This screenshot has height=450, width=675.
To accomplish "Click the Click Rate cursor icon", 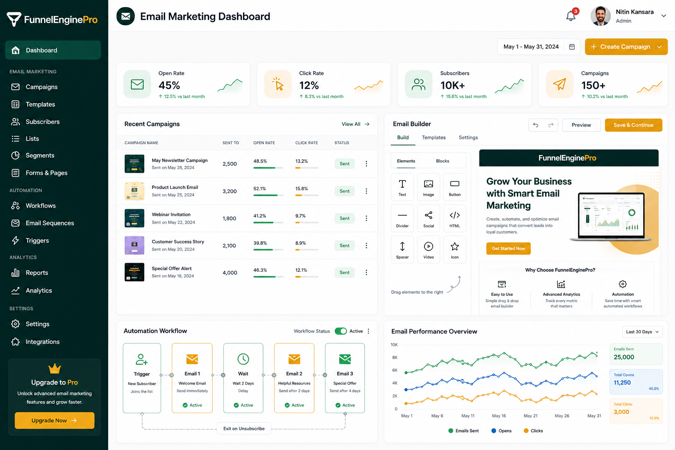I will click(278, 84).
